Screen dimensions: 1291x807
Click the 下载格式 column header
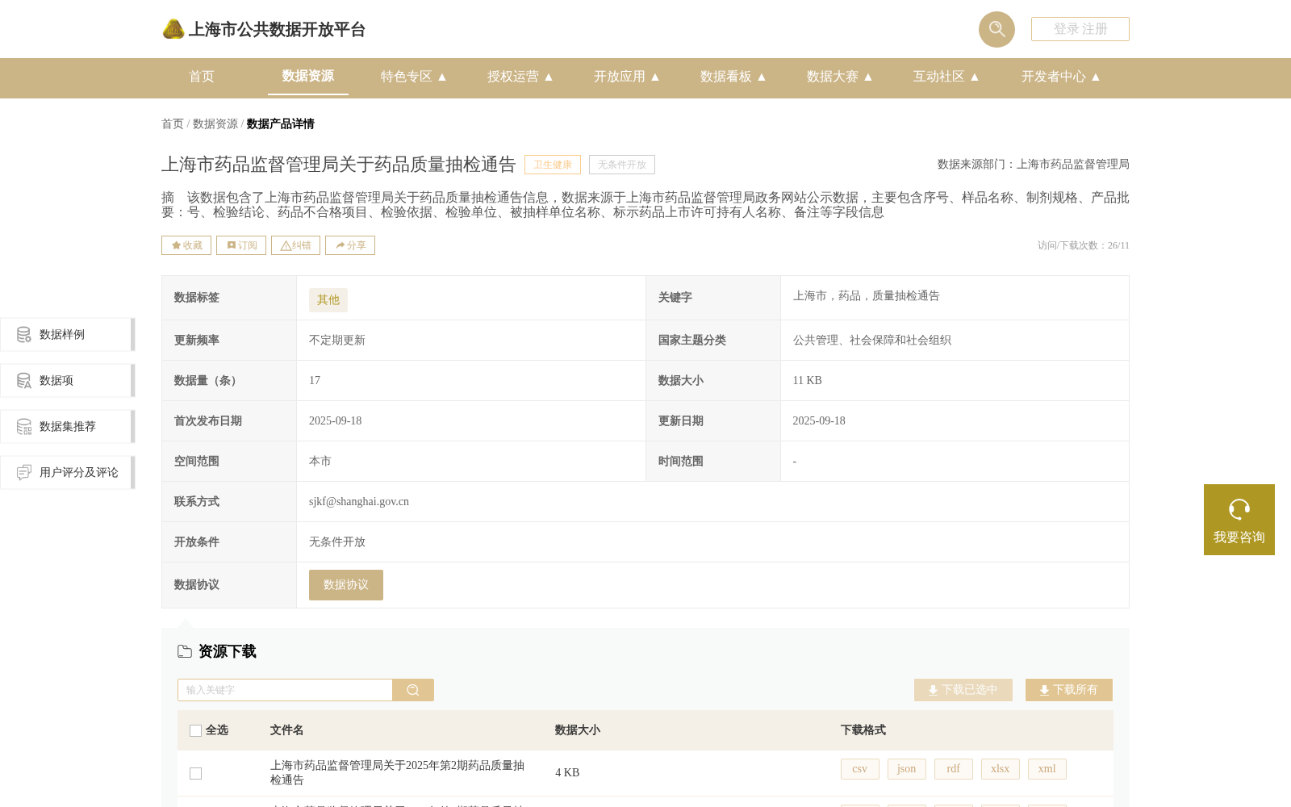click(863, 730)
